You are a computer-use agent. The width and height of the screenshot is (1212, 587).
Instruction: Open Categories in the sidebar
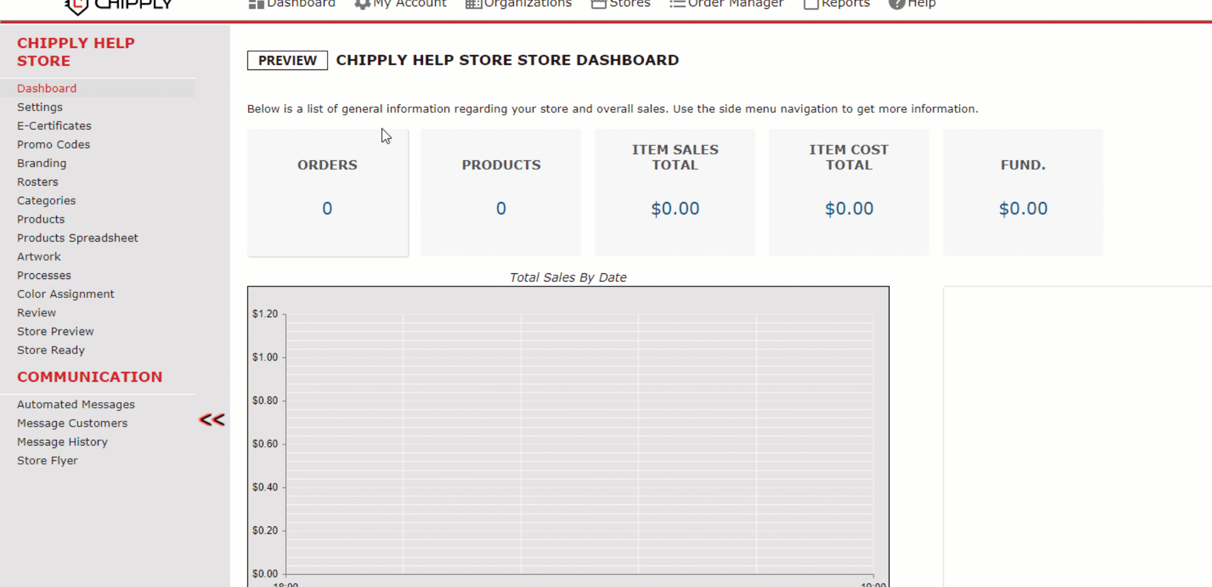[x=47, y=201]
